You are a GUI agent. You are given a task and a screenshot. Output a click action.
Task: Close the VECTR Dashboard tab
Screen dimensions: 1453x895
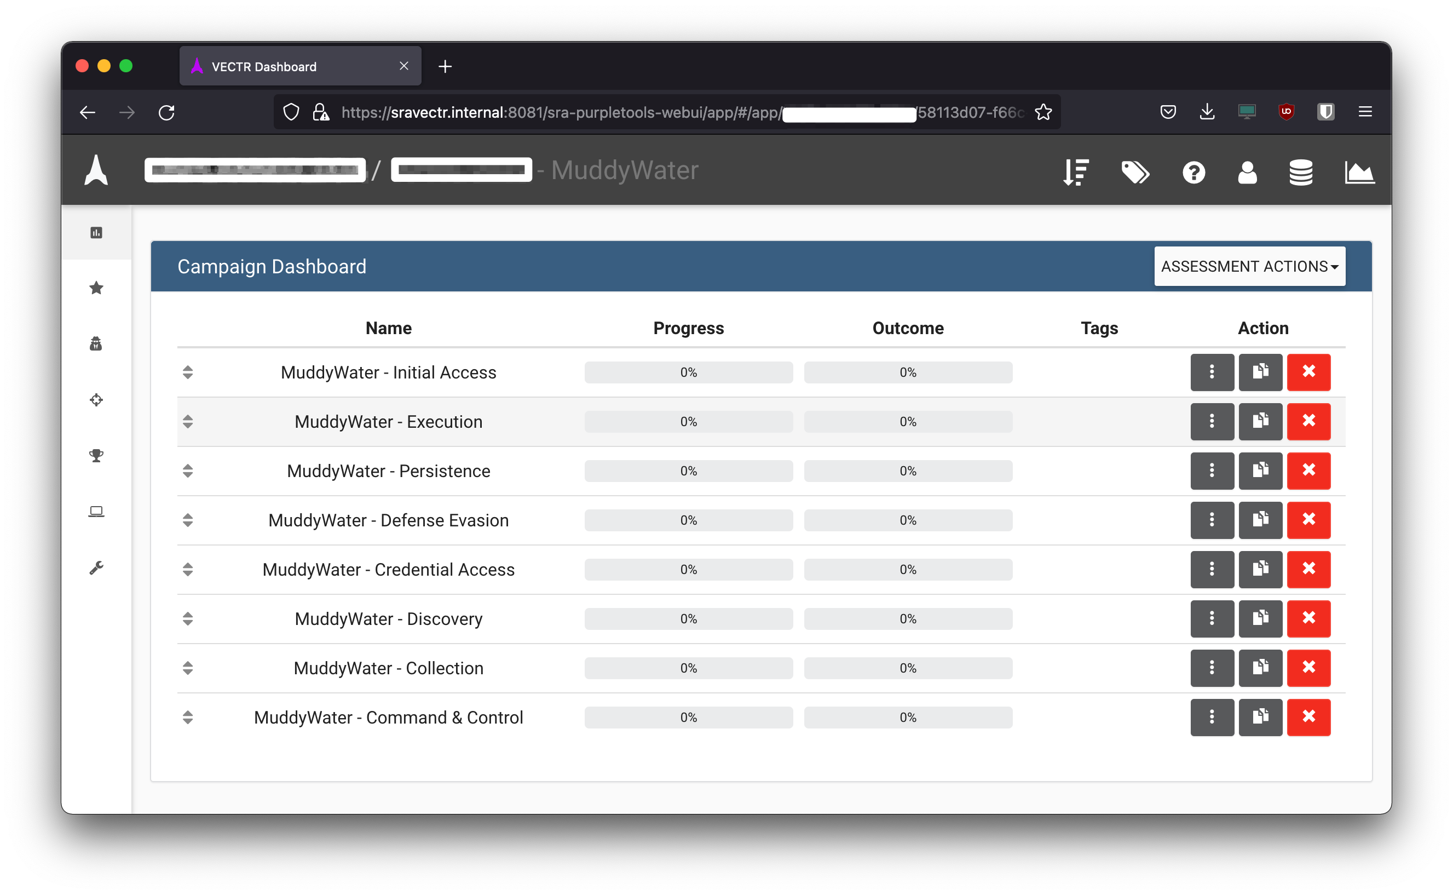point(403,66)
